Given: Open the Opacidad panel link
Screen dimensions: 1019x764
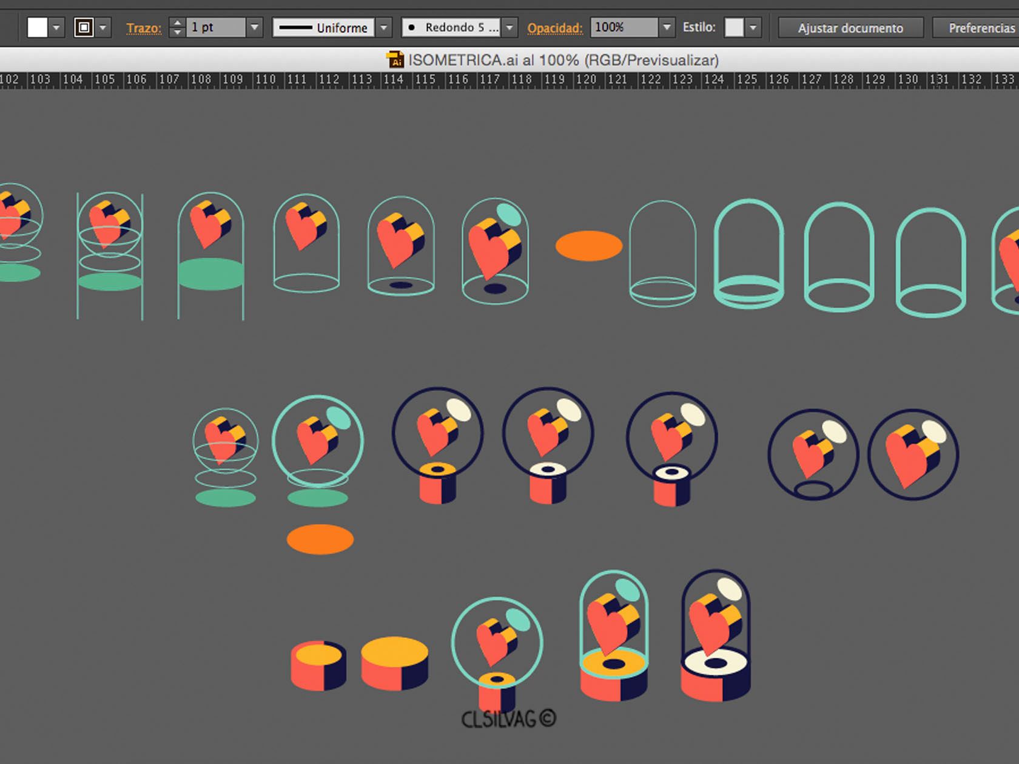Looking at the screenshot, I should [554, 28].
